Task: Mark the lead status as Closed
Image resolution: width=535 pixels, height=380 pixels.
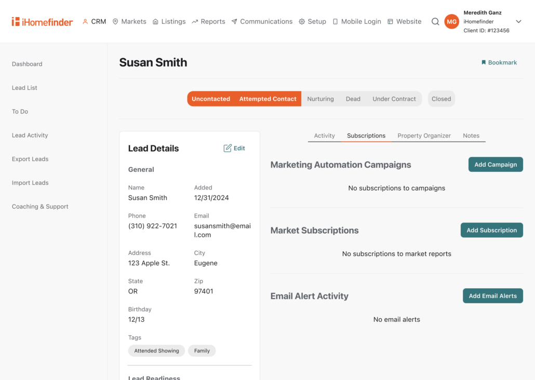Action: pos(441,99)
